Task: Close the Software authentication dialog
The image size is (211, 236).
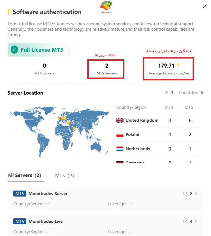Action: click(x=205, y=6)
